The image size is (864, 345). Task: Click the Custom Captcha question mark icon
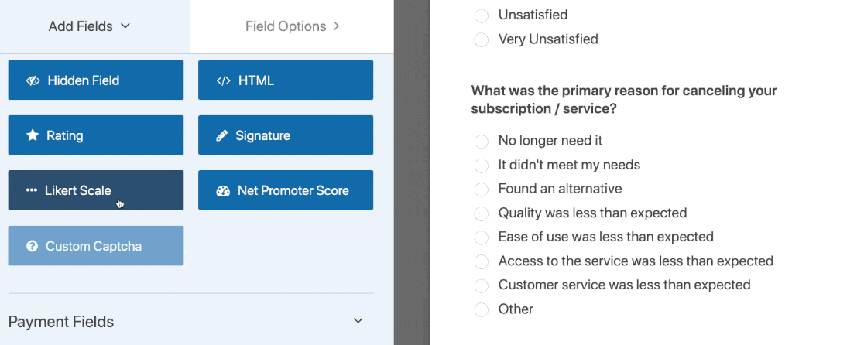pos(32,246)
